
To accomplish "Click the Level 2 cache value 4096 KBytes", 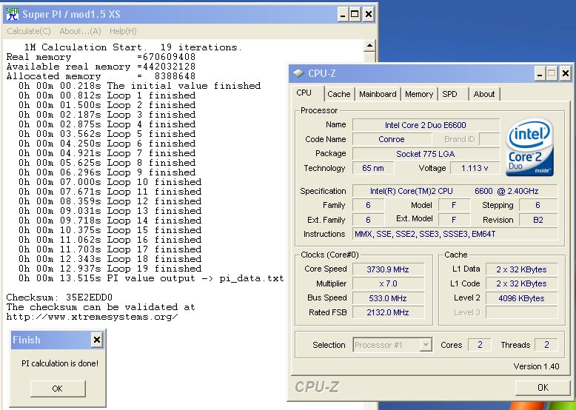I will tap(521, 298).
